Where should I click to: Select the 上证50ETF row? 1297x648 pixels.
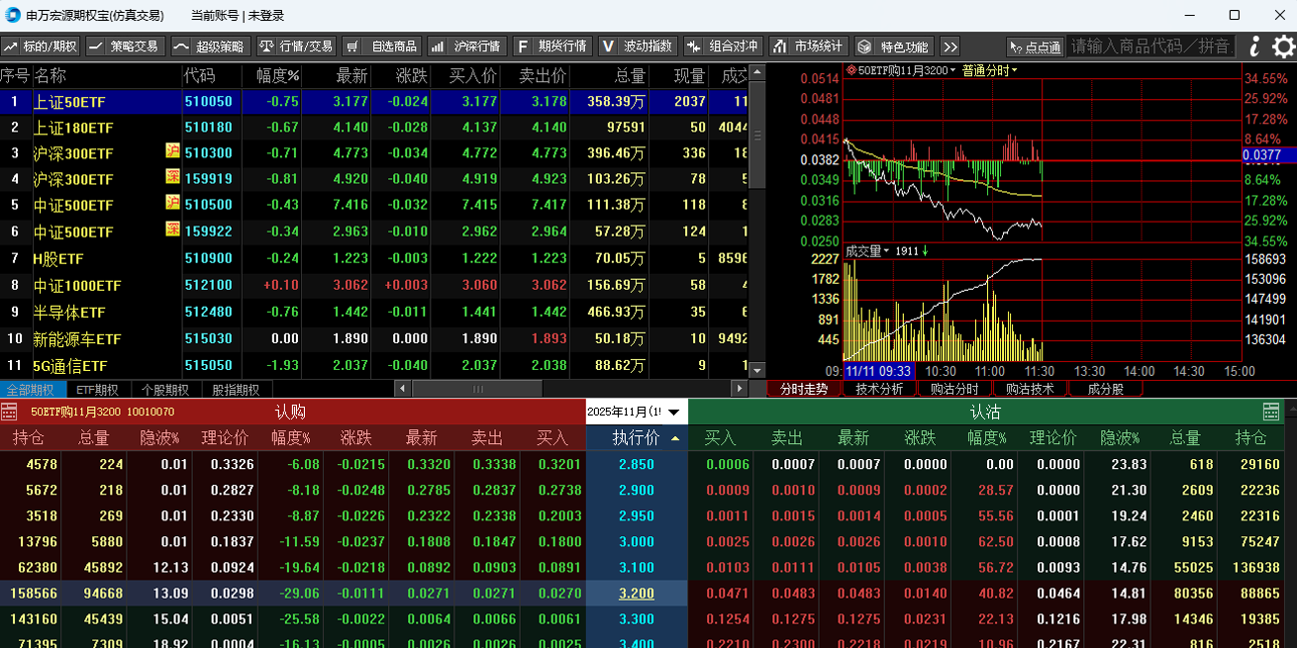(x=69, y=102)
